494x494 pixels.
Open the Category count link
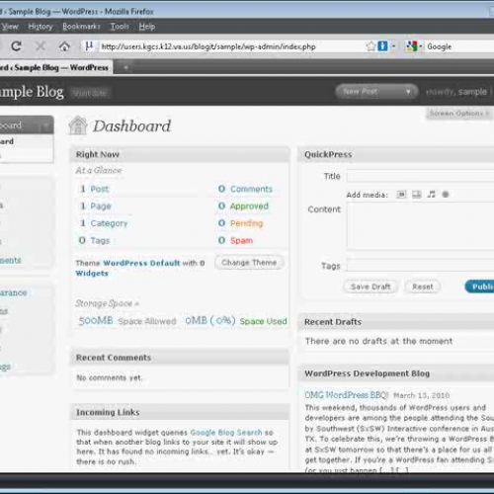click(x=109, y=223)
